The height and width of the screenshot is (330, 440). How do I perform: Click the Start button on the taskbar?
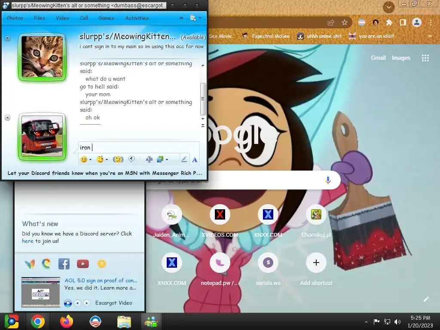(x=12, y=321)
